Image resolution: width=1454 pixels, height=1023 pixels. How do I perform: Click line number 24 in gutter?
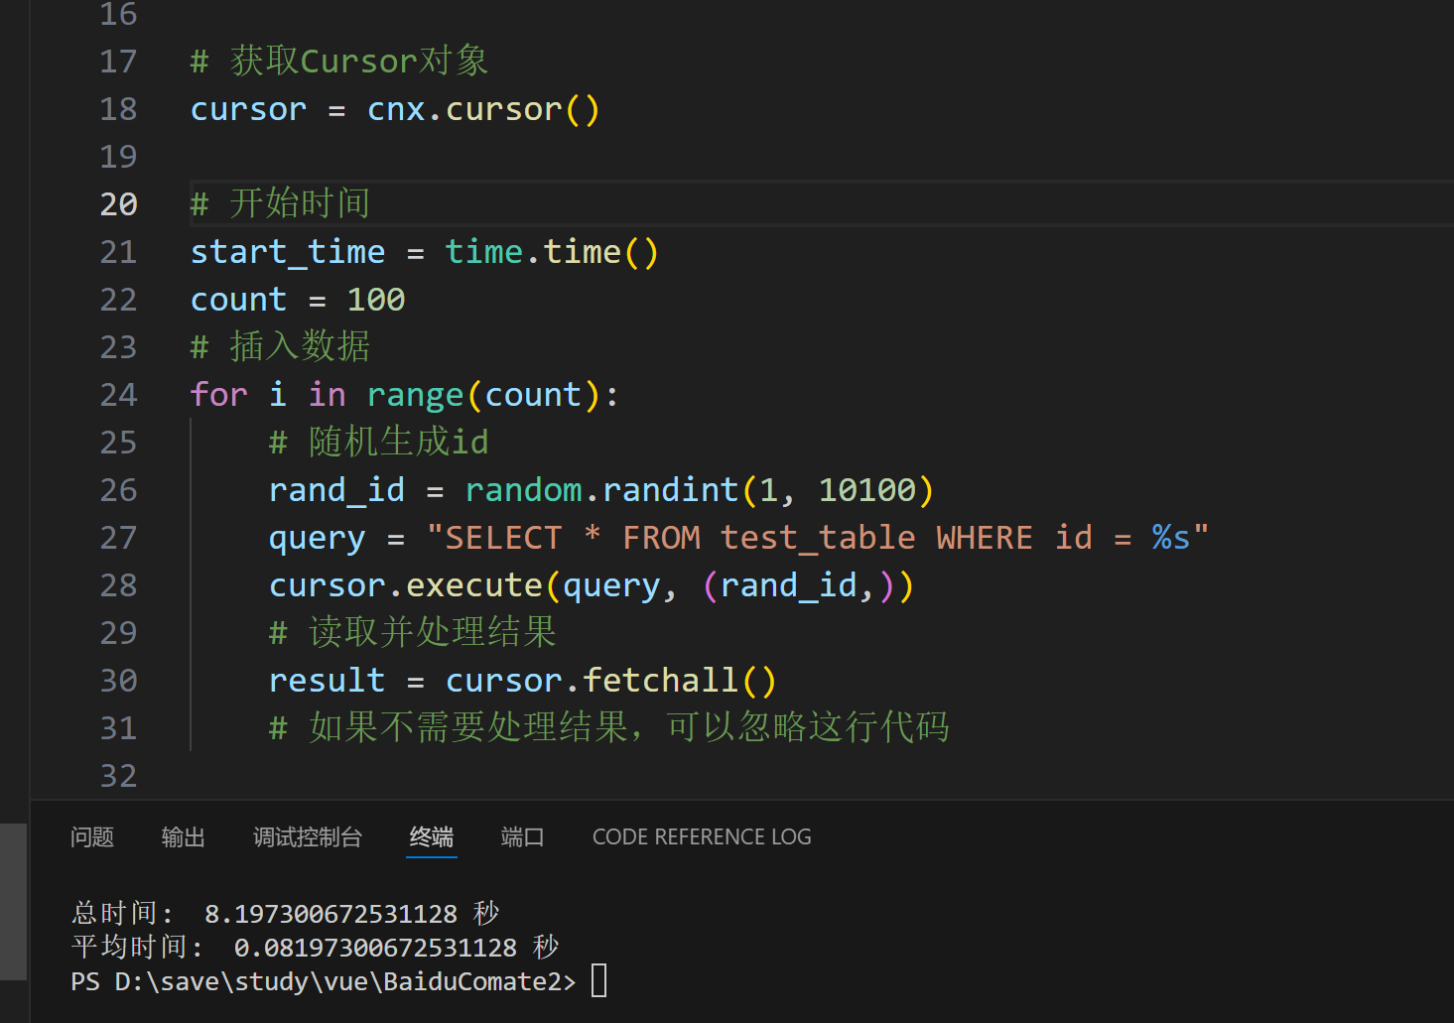[119, 395]
